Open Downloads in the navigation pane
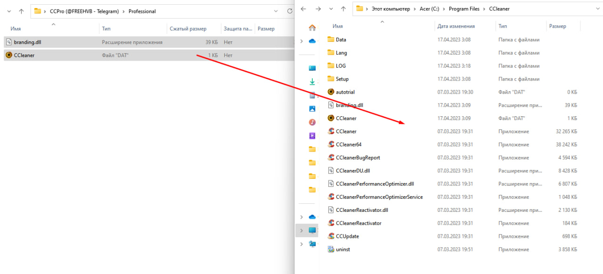 pos(312,82)
